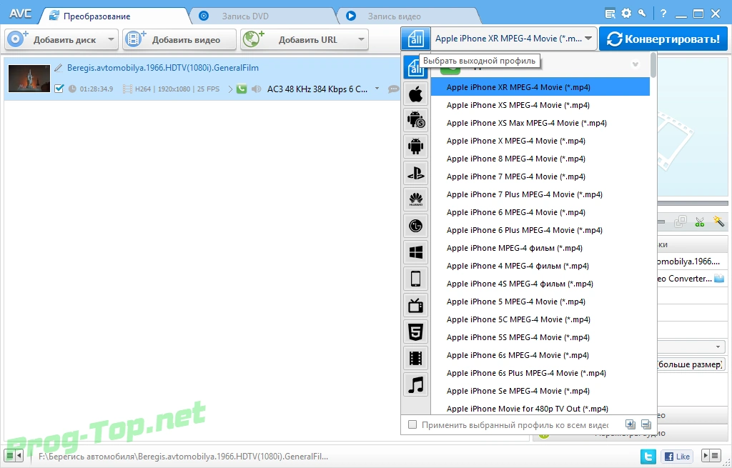Select the Android devices category icon
Viewport: 732px width, 468px height.
[415, 146]
